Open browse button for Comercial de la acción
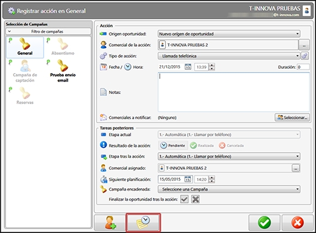316x233 pixels. (x=304, y=45)
